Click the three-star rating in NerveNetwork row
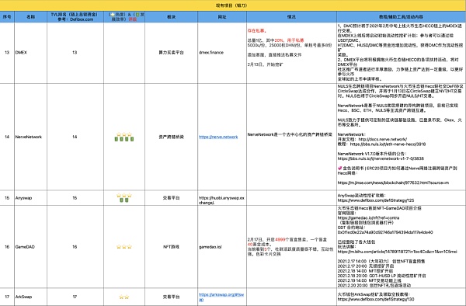 pos(124,134)
